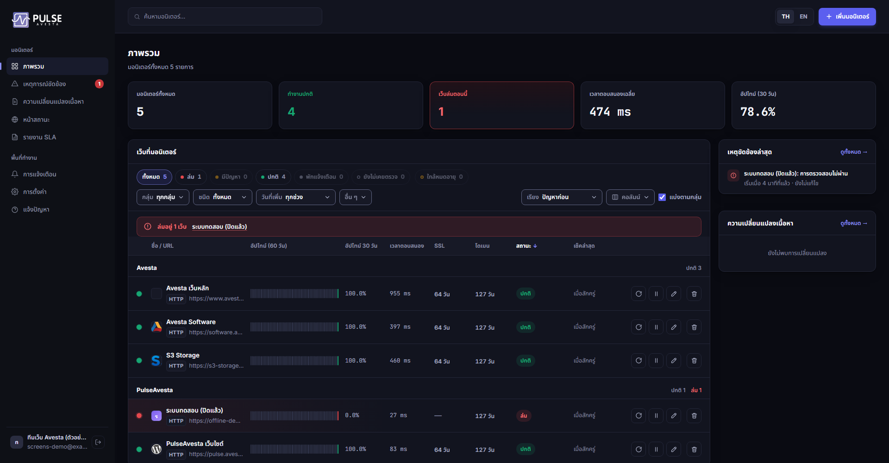This screenshot has height=463, width=889.
Task: Delete the Avesta Software monitor
Action: point(694,327)
